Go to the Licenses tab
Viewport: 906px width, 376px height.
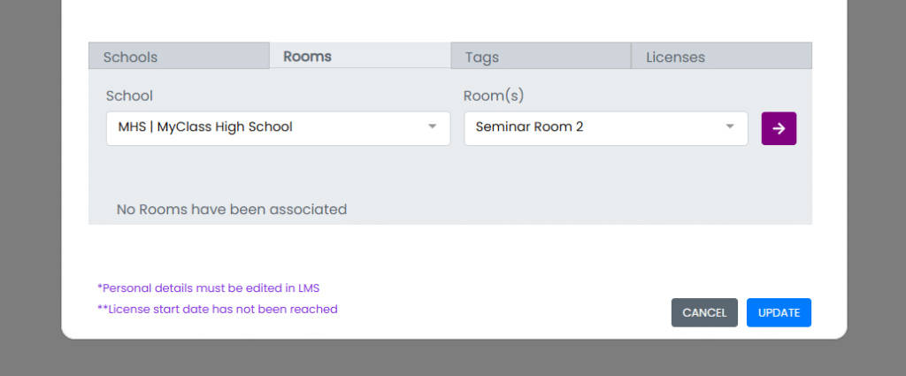675,57
